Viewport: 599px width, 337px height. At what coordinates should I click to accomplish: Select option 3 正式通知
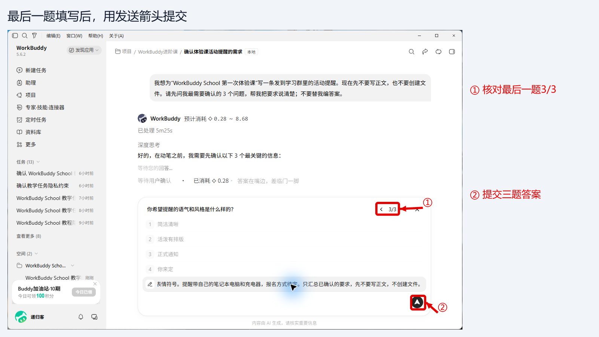coord(284,254)
